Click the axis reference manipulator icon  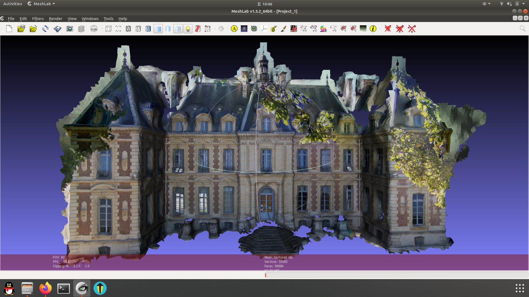coord(264,29)
